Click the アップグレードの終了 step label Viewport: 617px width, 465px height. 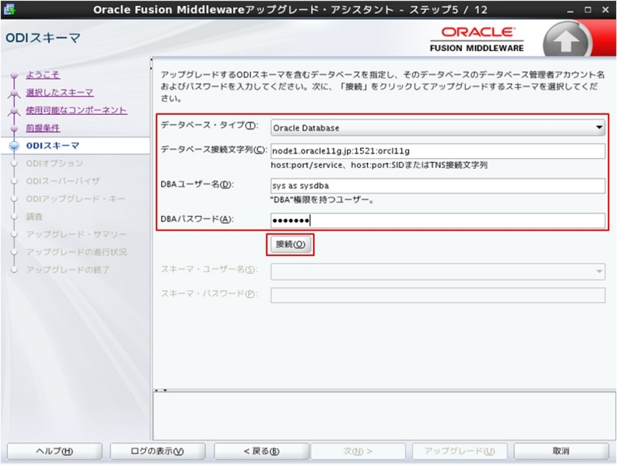coord(68,269)
